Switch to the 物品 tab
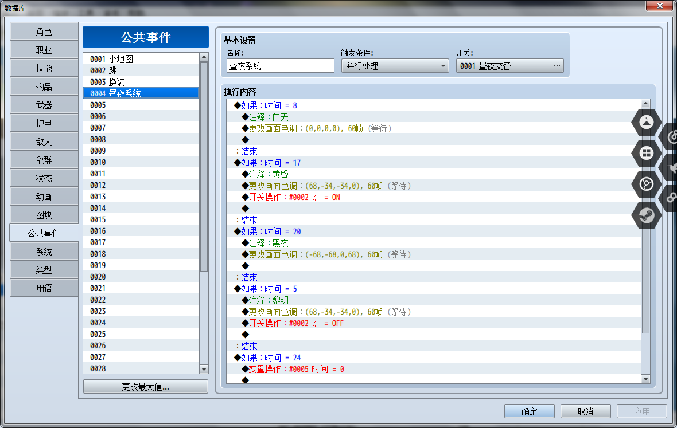Screen dimensions: 677x428 (x=44, y=87)
